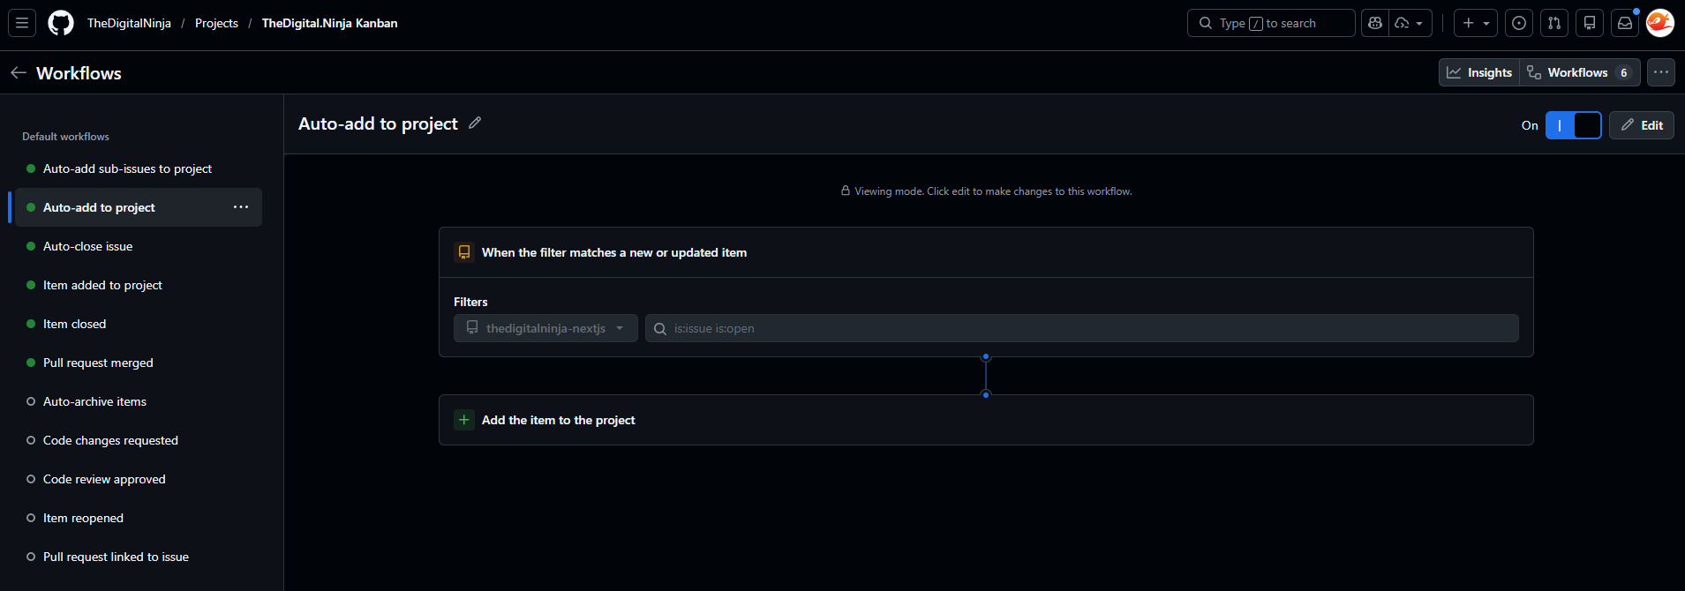Screen dimensions: 1685x591
Task: Select Code changes requested workflow
Action: point(139,440)
